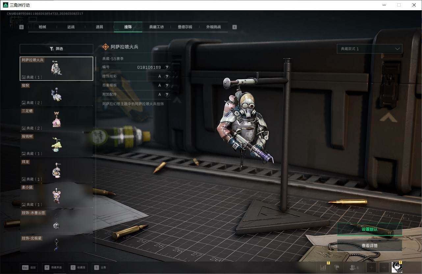
Task: Open the 外观挑战 tab
Action: pos(213,27)
